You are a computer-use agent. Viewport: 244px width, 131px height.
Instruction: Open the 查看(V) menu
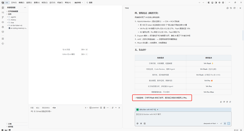point(37,2)
